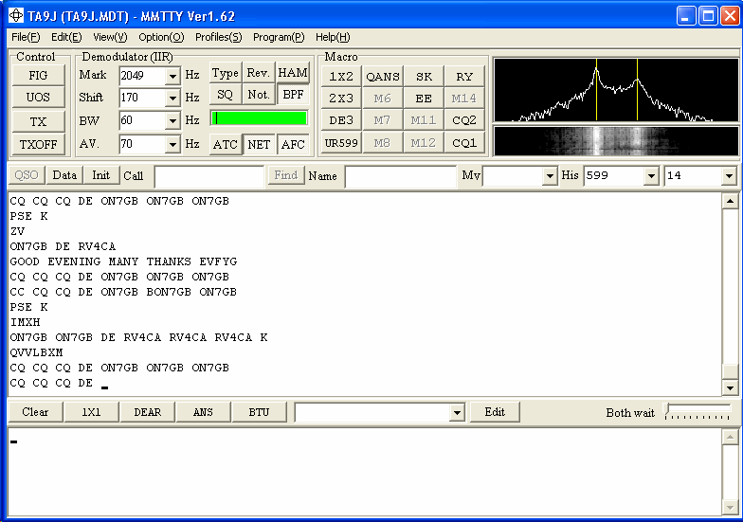
Task: Open the Edit menu
Action: 66,37
